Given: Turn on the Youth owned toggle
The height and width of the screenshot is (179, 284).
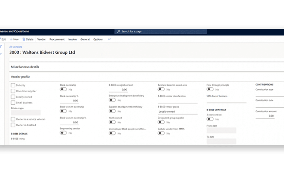Looking at the screenshot, I should [x=112, y=122].
